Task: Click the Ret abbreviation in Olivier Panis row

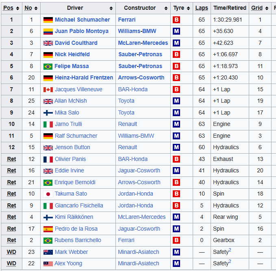Action: click(x=12, y=159)
